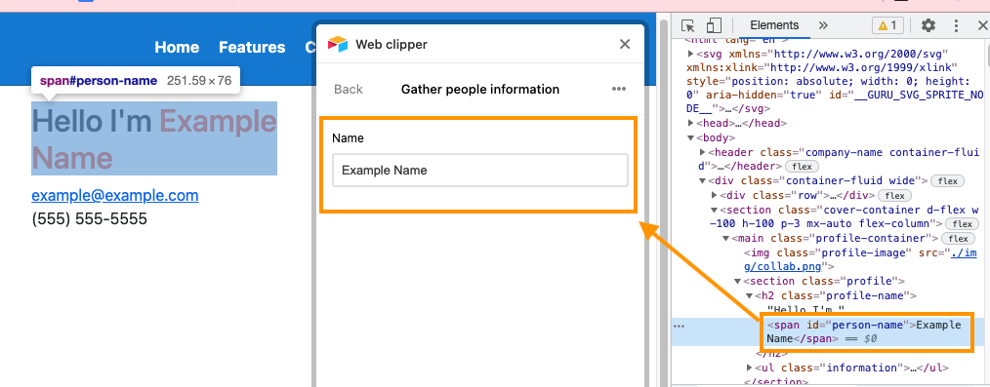Click the webpage vertical scrollbar
The width and height of the screenshot is (990, 387).
click(663, 202)
